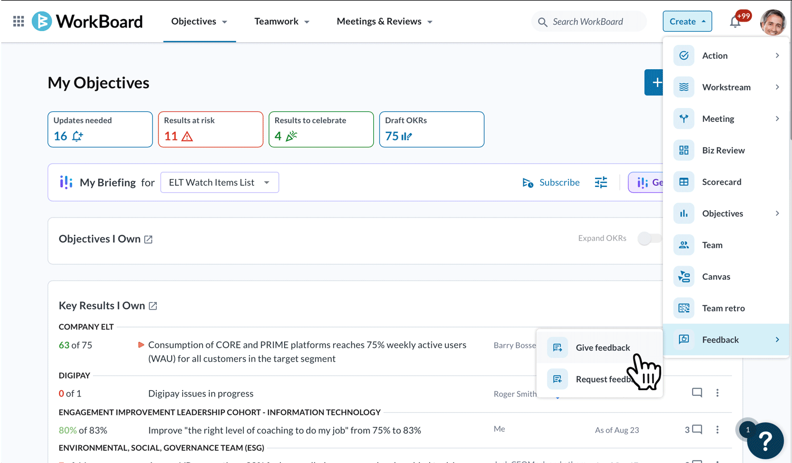Open the Teamwork nav dropdown

282,22
